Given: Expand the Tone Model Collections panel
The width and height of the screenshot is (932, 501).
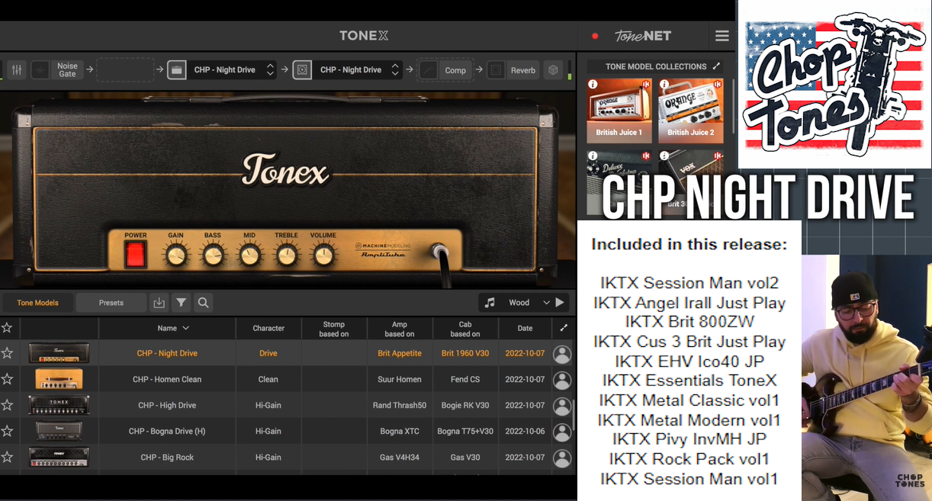Looking at the screenshot, I should 716,66.
